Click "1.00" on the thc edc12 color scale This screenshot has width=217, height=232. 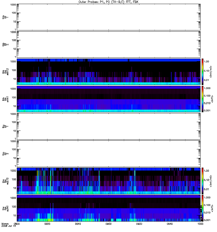(206, 171)
